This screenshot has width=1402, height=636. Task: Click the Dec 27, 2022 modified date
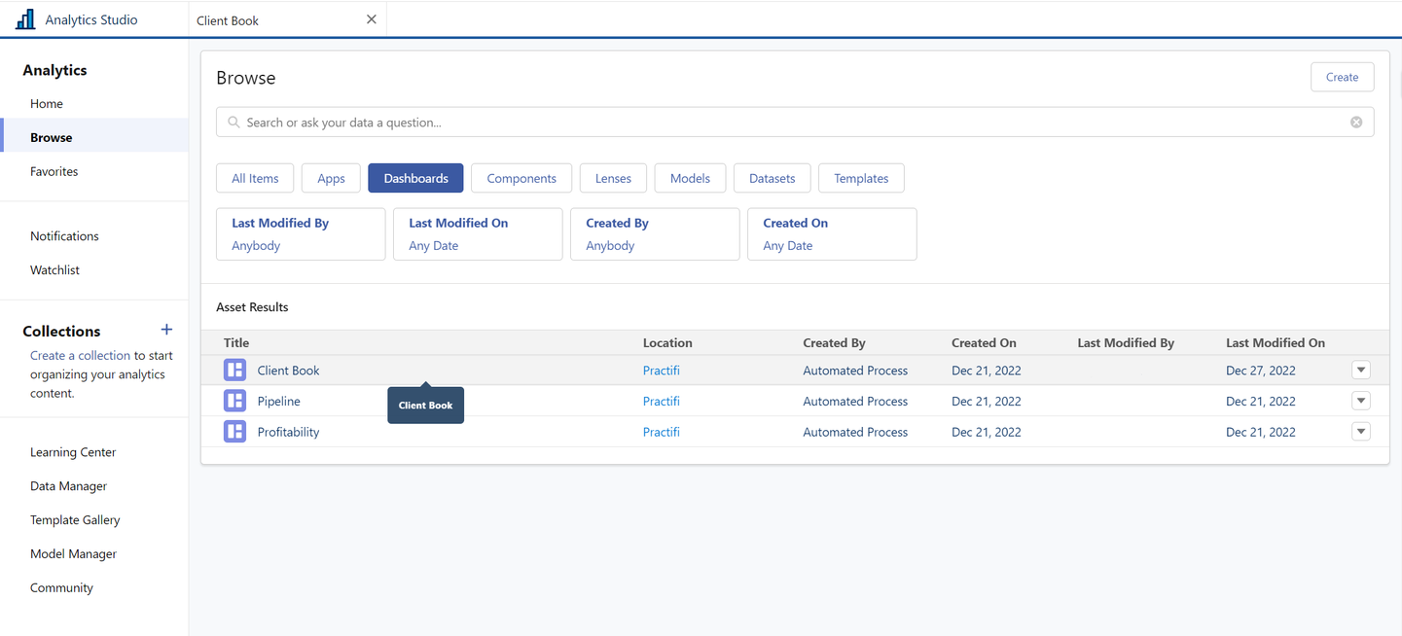1260,370
